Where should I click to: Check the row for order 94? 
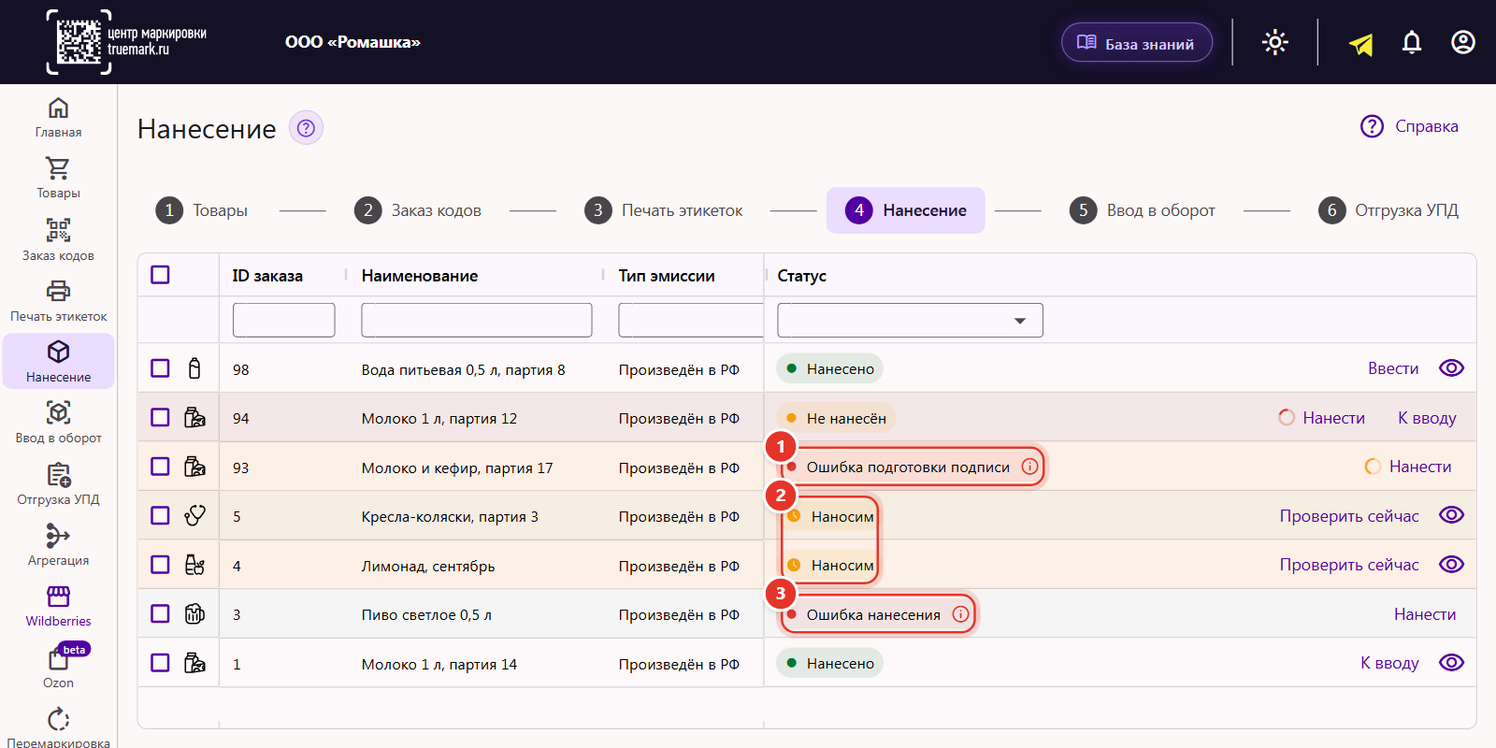point(160,417)
